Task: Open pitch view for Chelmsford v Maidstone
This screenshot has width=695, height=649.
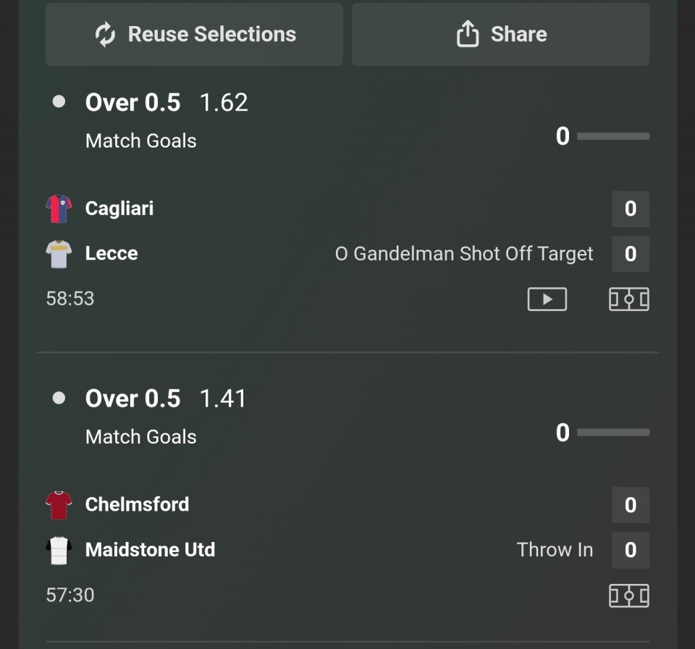Action: tap(628, 595)
